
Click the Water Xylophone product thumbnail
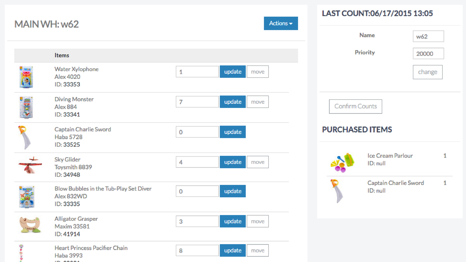tap(27, 77)
